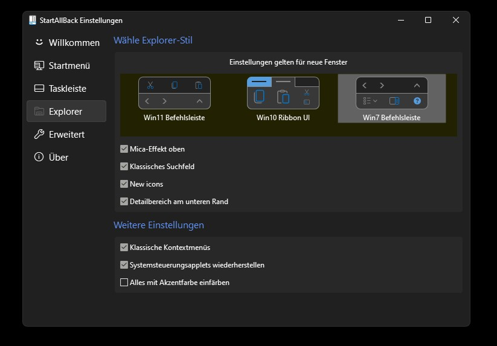The width and height of the screenshot is (497, 346).
Task: Close the StartAllBack Einstellungen window
Action: click(x=456, y=20)
